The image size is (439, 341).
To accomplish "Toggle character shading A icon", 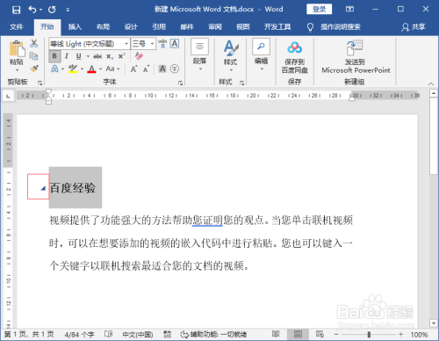I will (162, 69).
